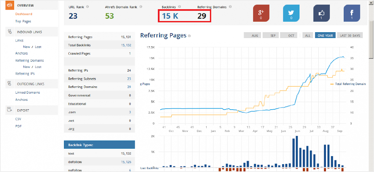Click the Outgoing Links section icon
The height and width of the screenshot is (172, 374).
pos(10,84)
